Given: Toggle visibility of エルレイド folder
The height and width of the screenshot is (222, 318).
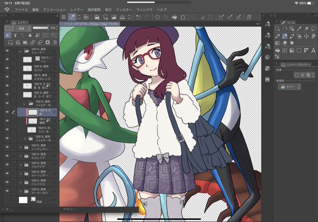Looking at the screenshot, I should [x=7, y=156].
